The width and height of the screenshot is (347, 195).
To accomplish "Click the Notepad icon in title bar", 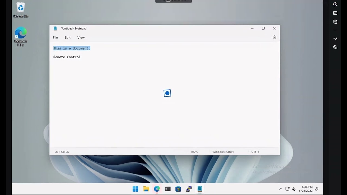I will tap(55, 28).
